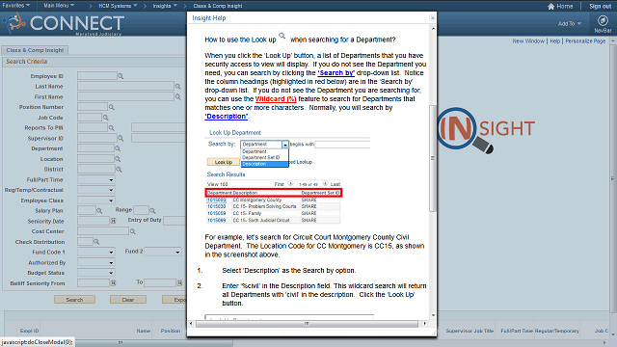Screen dimensions: 617x347
Task: Click the help dialog vertical scrollbar thumb
Action: pos(433,158)
